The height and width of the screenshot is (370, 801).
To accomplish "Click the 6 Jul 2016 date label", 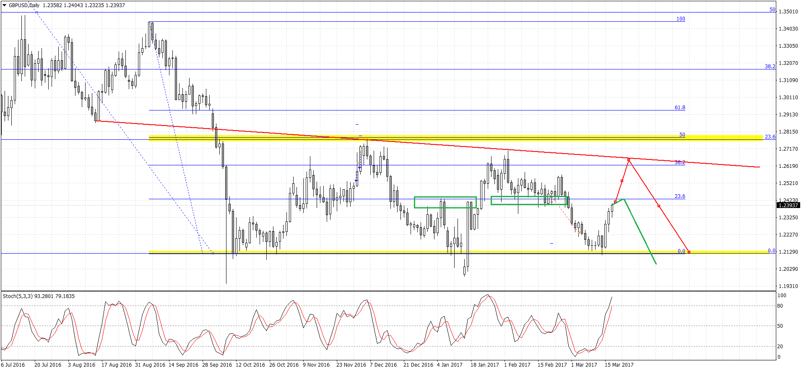I will (x=13, y=365).
